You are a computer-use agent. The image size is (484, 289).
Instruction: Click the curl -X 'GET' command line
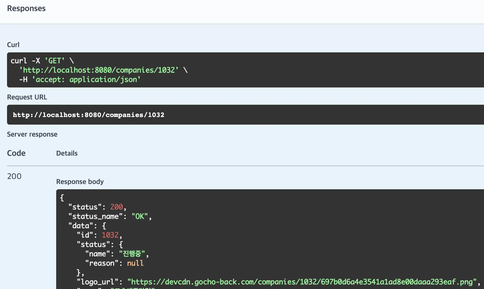tap(42, 61)
